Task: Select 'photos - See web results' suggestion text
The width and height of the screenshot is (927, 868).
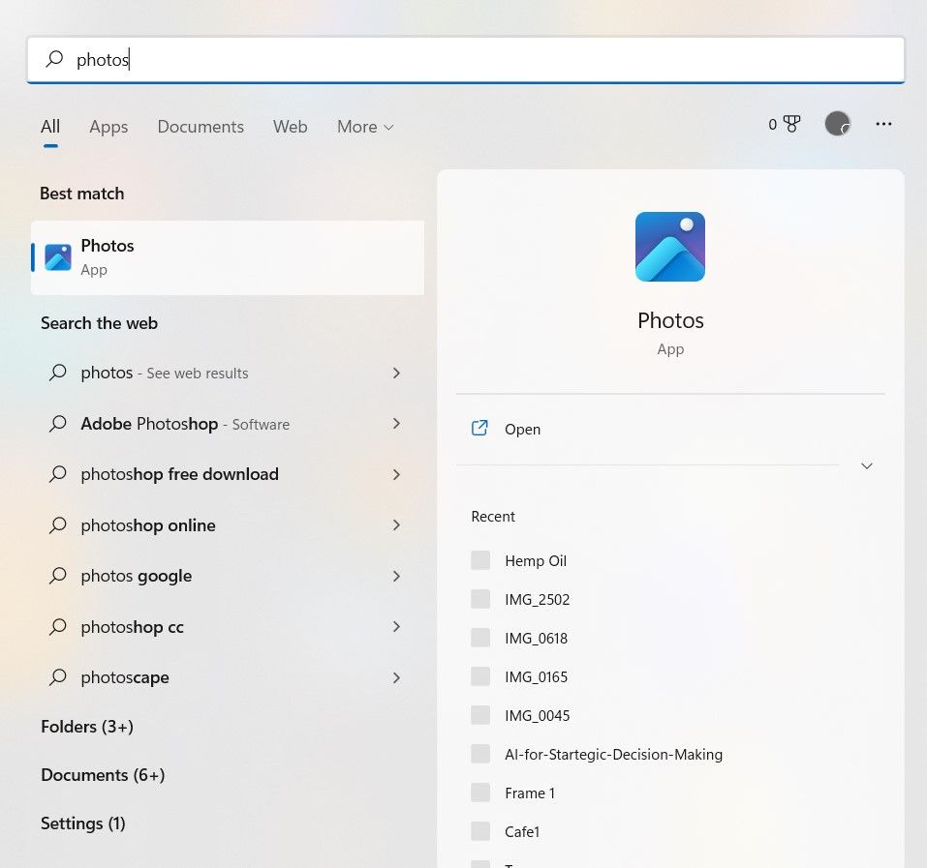Action: (165, 373)
